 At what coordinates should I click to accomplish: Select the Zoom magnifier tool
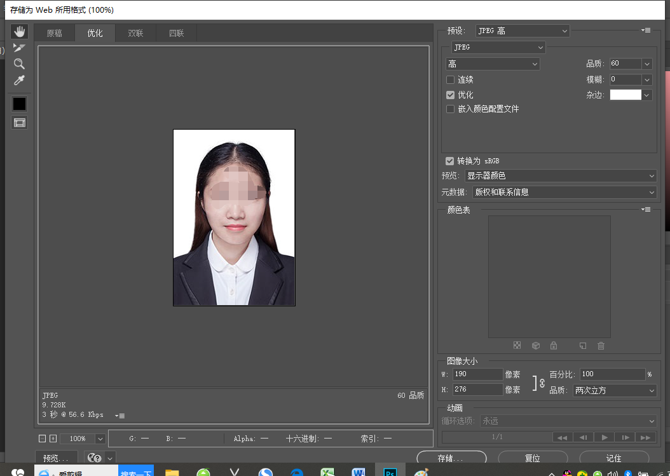coord(19,64)
